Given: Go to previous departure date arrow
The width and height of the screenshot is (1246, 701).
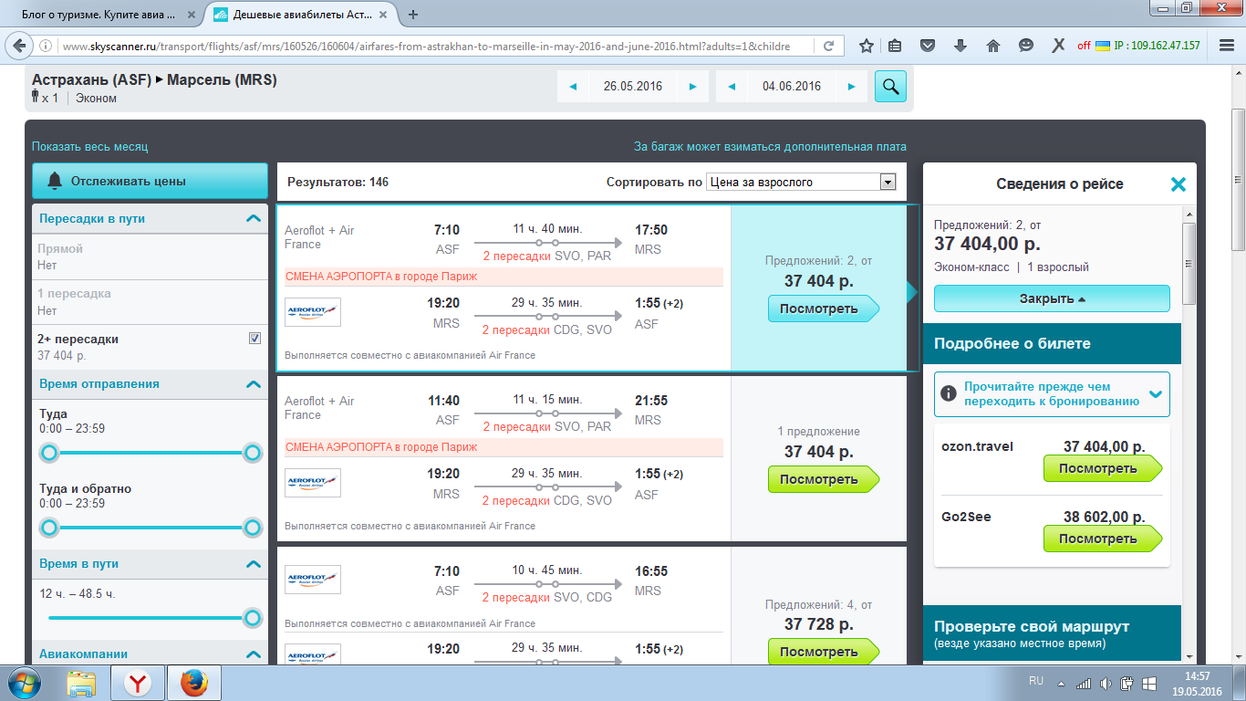Looking at the screenshot, I should 573,87.
